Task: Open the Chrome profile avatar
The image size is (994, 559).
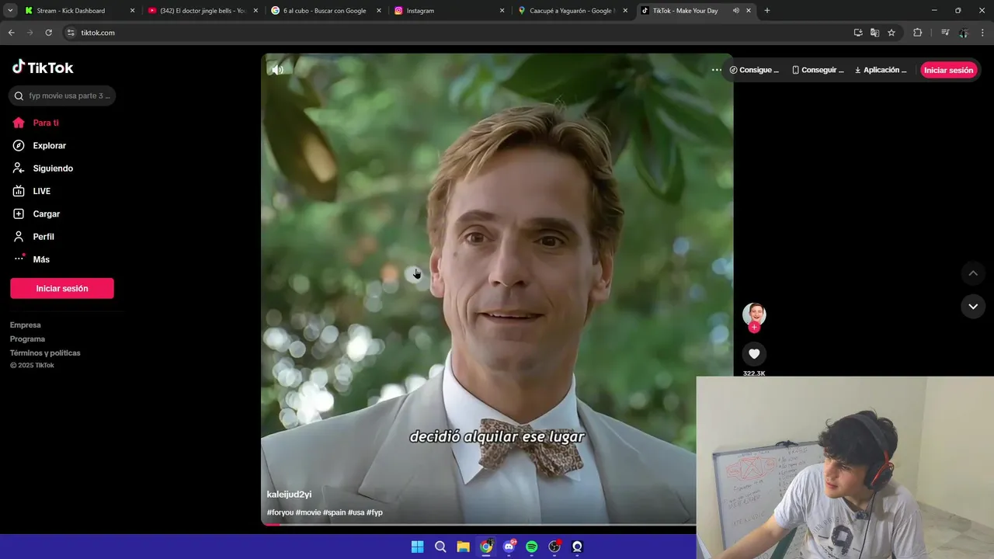Action: point(964,33)
